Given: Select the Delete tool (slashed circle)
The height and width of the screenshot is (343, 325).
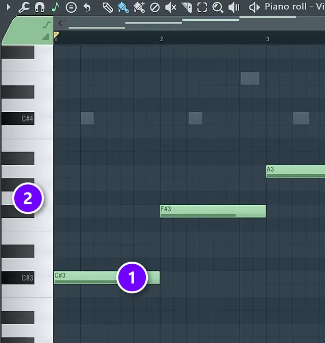Looking at the screenshot, I should [155, 8].
